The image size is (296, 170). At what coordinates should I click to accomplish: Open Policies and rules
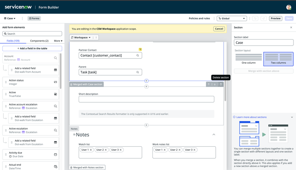199,19
